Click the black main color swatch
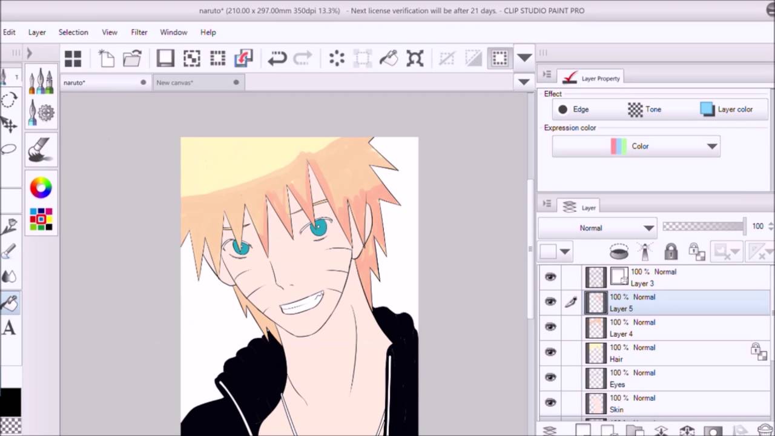This screenshot has height=436, width=775. coord(10,402)
